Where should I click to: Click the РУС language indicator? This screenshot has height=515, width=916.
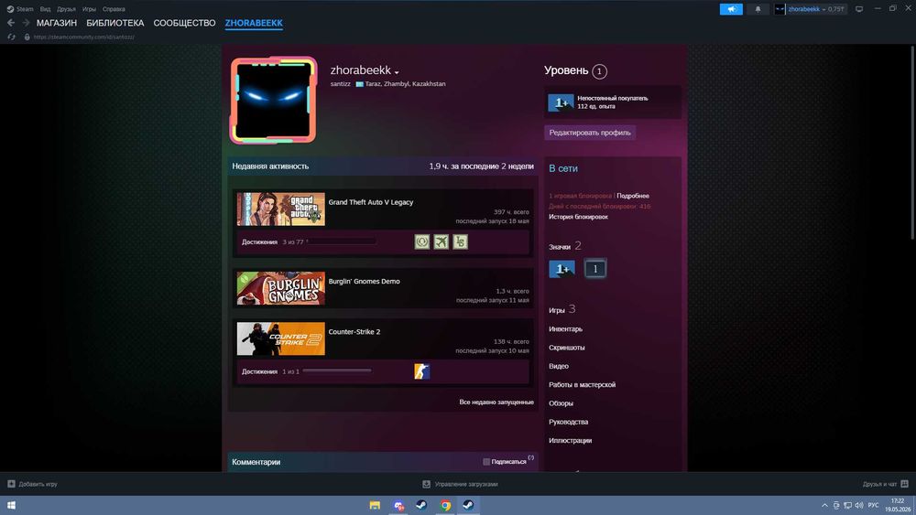[x=873, y=505]
